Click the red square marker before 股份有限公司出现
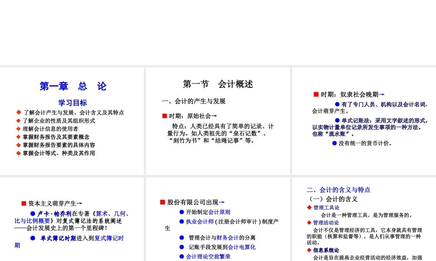 [x=163, y=201]
